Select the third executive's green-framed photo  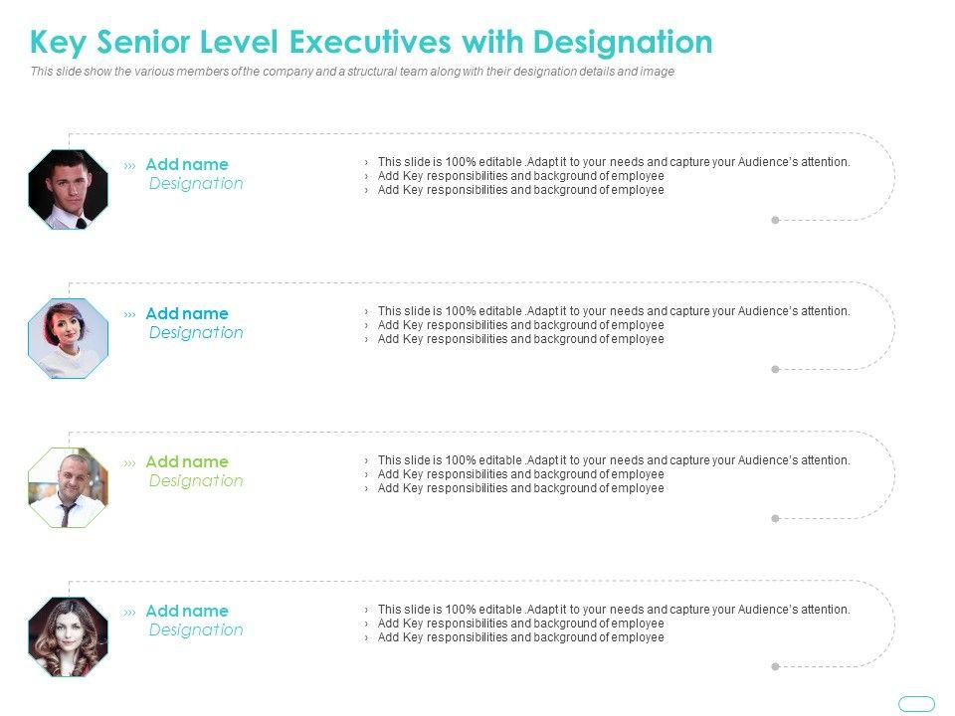[x=69, y=487]
